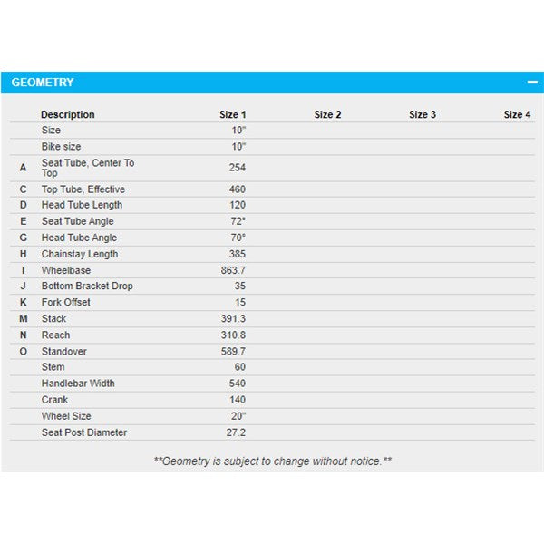Click the Seat Post Diameter label
This screenshot has height=544, width=544.
click(84, 432)
